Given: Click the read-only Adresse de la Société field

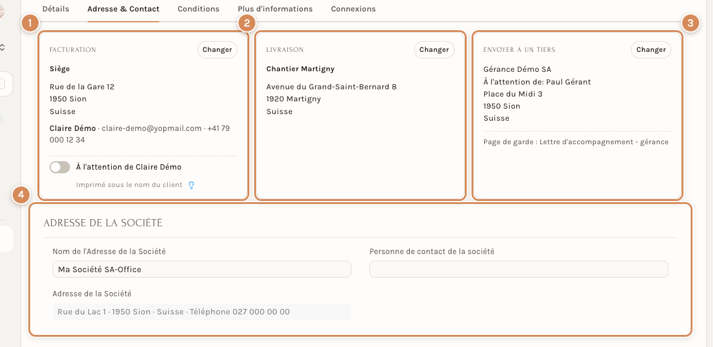Looking at the screenshot, I should click(202, 312).
